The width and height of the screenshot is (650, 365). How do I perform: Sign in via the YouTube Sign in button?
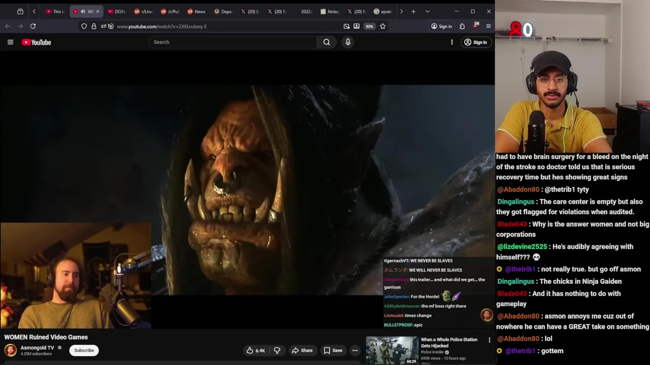[x=475, y=42]
